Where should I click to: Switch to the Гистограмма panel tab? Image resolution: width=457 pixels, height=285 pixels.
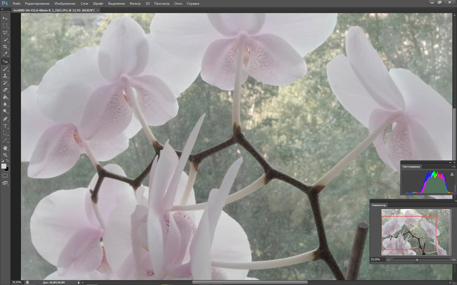click(411, 167)
